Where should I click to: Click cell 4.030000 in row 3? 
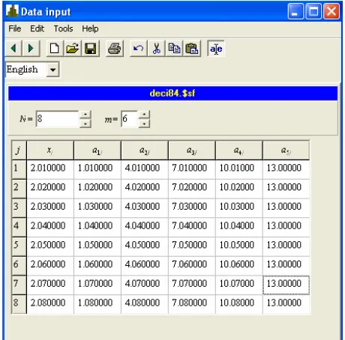click(145, 208)
